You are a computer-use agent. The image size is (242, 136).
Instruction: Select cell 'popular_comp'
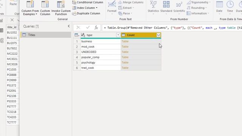pyautogui.click(x=101, y=57)
